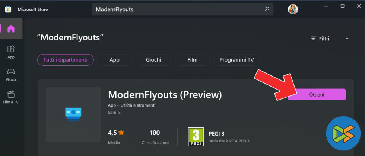Expand the Filtri dropdown chevron
This screenshot has height=156, width=365.
[x=347, y=39]
